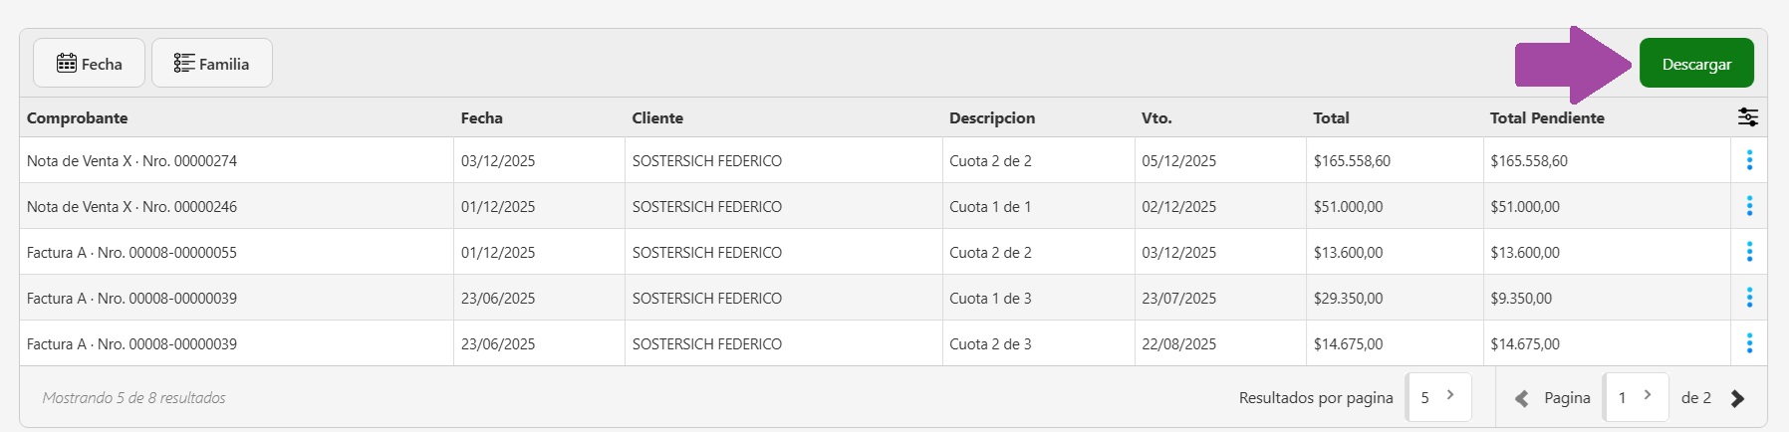Viewport: 1789px width, 432px height.
Task: Expand the page number dropdown
Action: pos(1636,397)
